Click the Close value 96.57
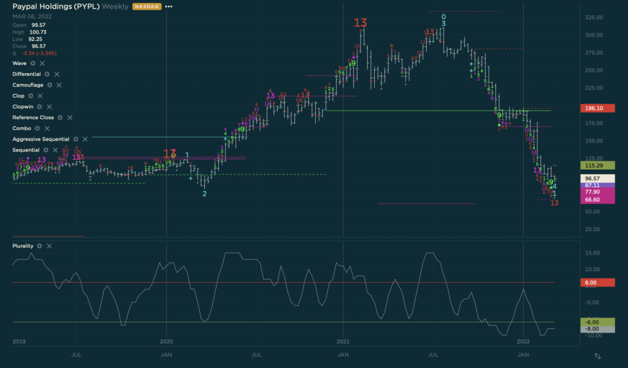 [x=39, y=46]
